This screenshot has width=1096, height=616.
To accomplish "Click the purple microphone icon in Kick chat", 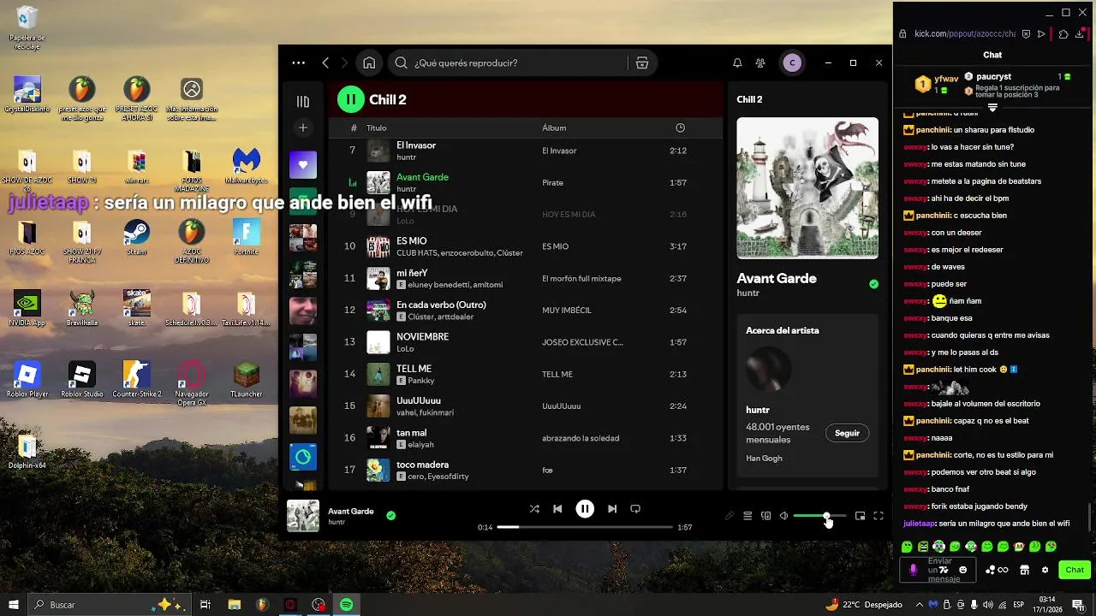I will click(x=913, y=570).
